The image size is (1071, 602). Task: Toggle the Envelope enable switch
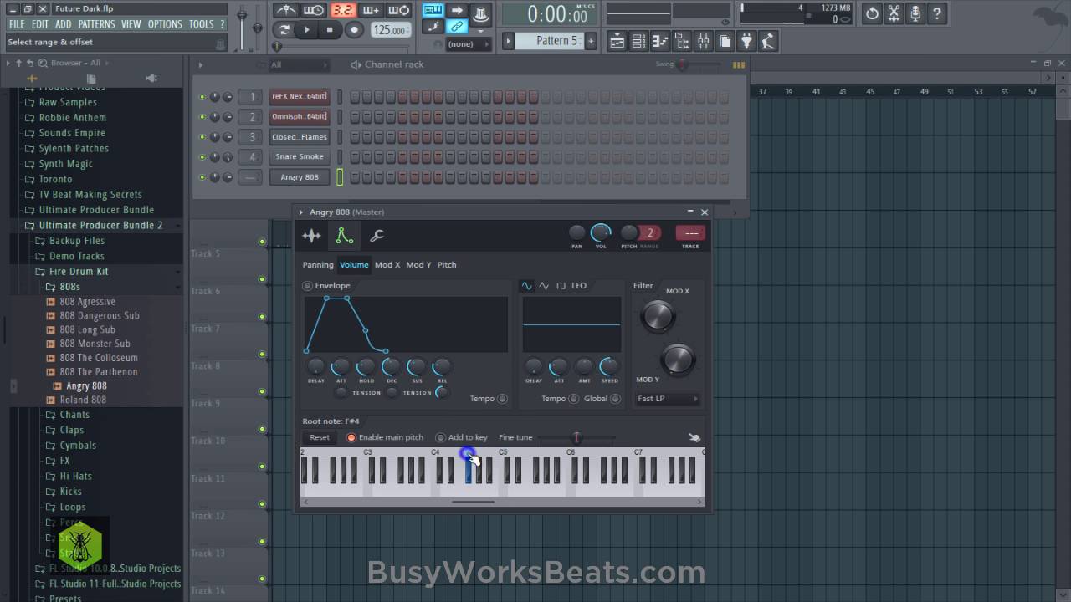tap(307, 286)
